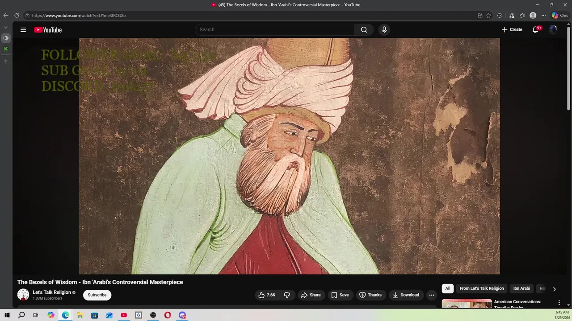
Task: Open Windows taskbar search
Action: 21,315
